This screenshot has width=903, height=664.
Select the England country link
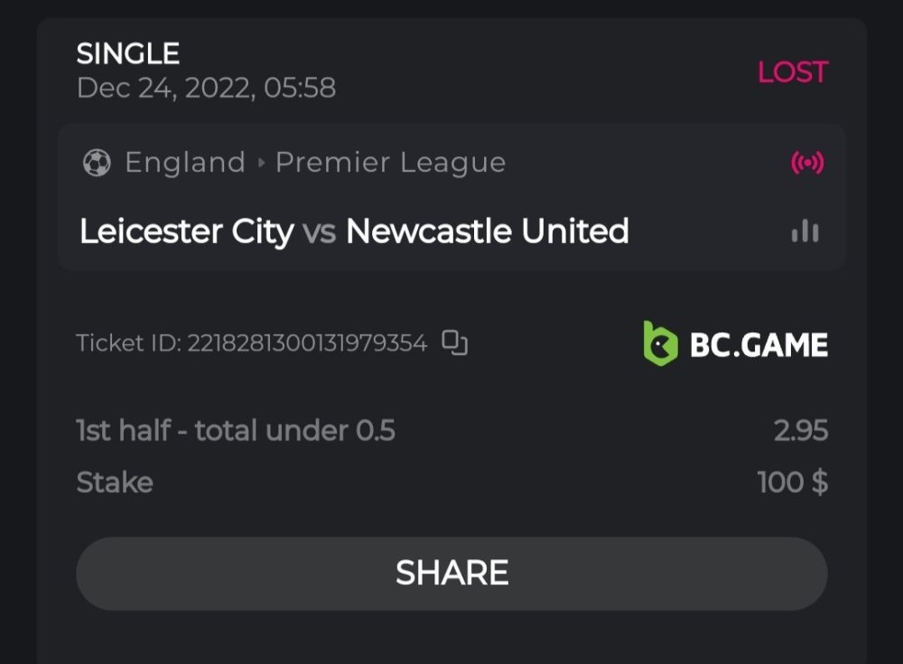click(185, 163)
